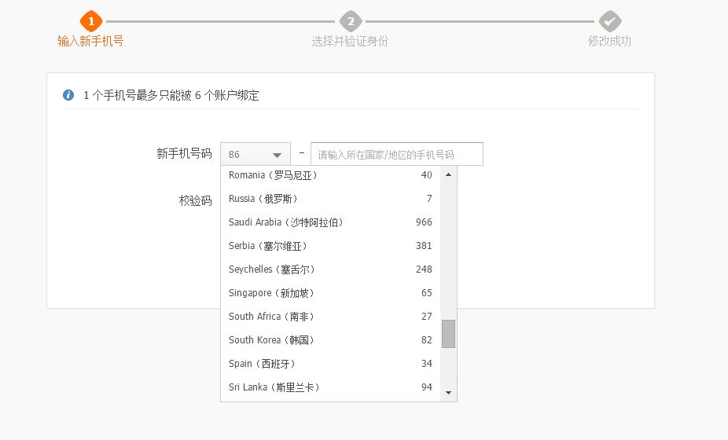Select Russia (俄罗斯) code 7
Screen dimensions: 728x440
[x=330, y=199]
